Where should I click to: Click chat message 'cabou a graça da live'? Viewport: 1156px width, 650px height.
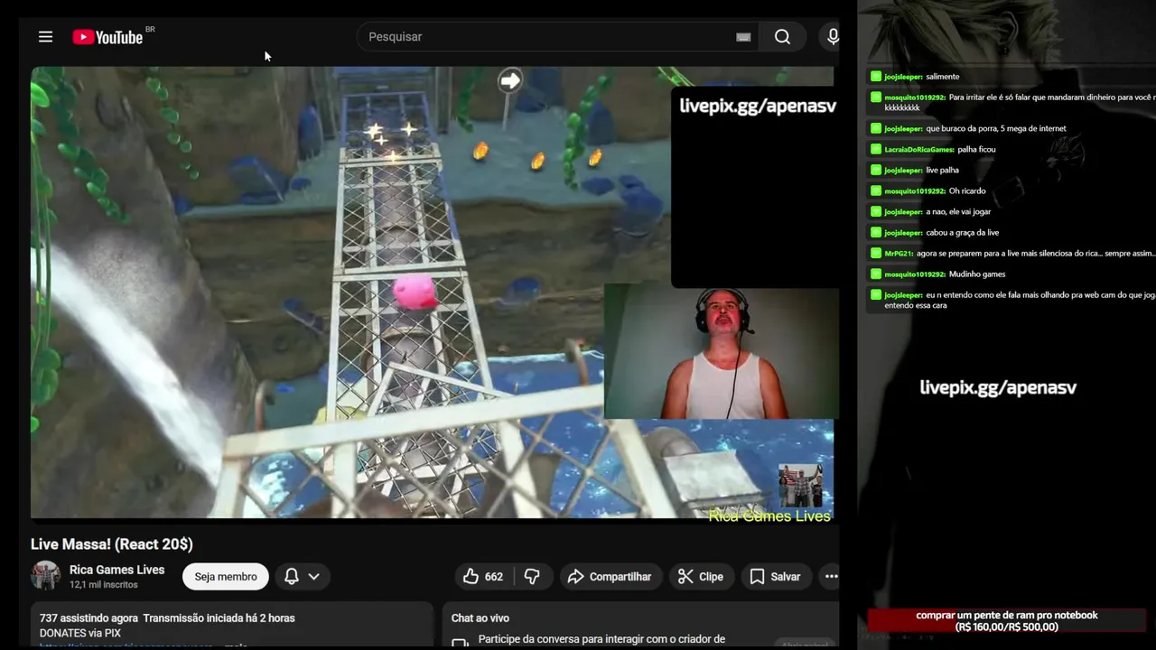[963, 233]
